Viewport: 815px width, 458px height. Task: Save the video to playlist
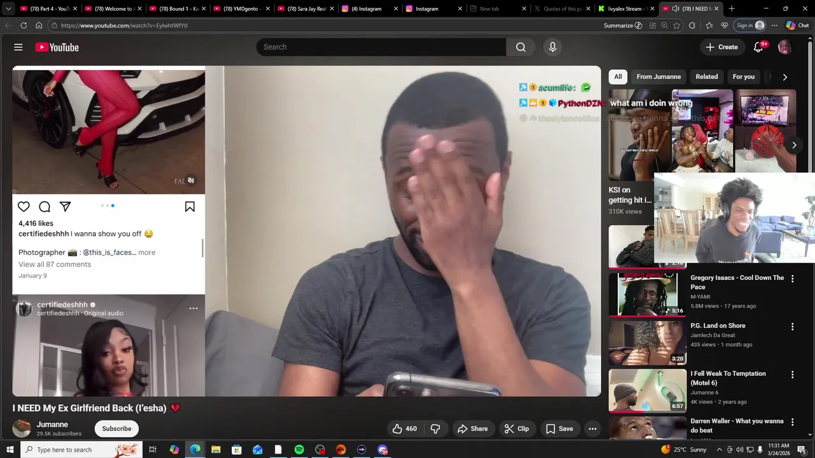pos(559,429)
